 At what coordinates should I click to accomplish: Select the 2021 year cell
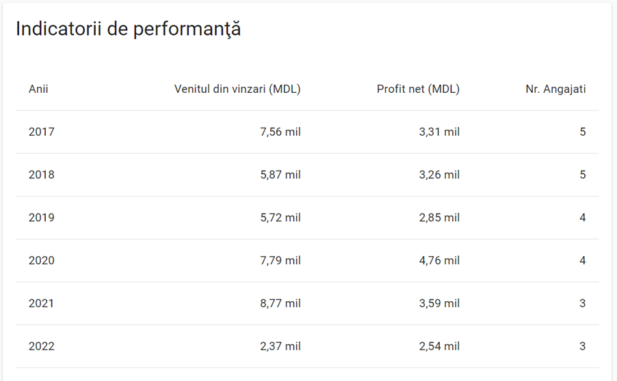pos(41,303)
